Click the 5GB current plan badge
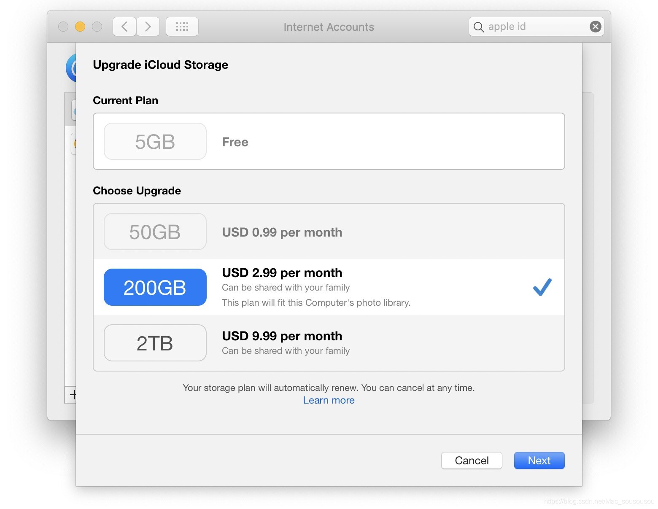 pos(155,141)
